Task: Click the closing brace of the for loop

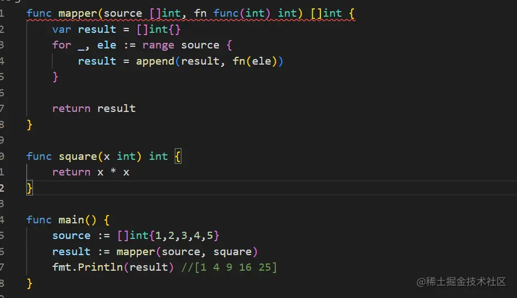Action: [55, 77]
